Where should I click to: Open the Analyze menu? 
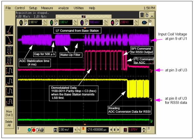click(x=63, y=8)
